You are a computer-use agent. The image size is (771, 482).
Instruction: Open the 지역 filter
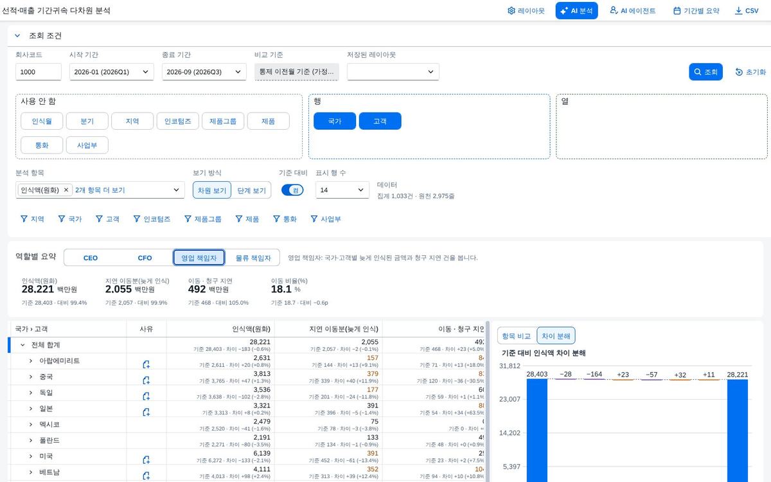(x=31, y=219)
